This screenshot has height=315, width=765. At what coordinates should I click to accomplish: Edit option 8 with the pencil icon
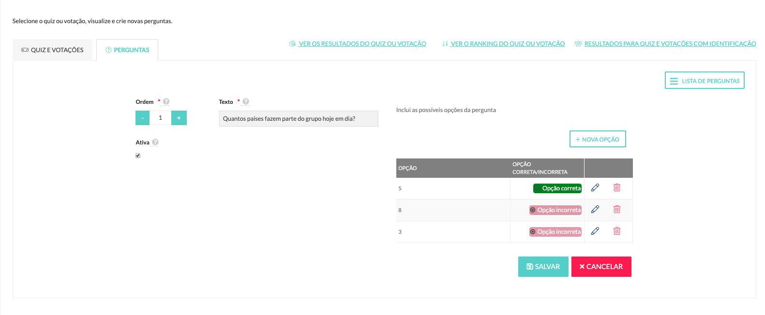(595, 209)
